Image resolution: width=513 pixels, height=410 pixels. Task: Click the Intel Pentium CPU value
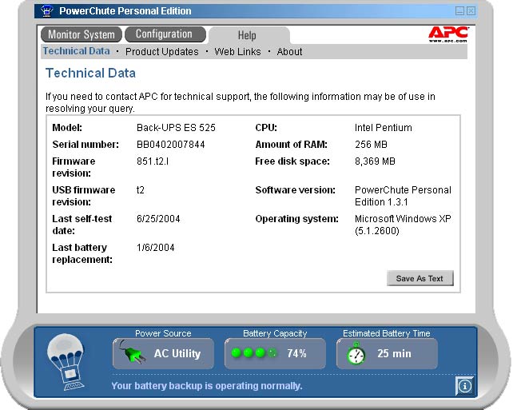pyautogui.click(x=383, y=128)
